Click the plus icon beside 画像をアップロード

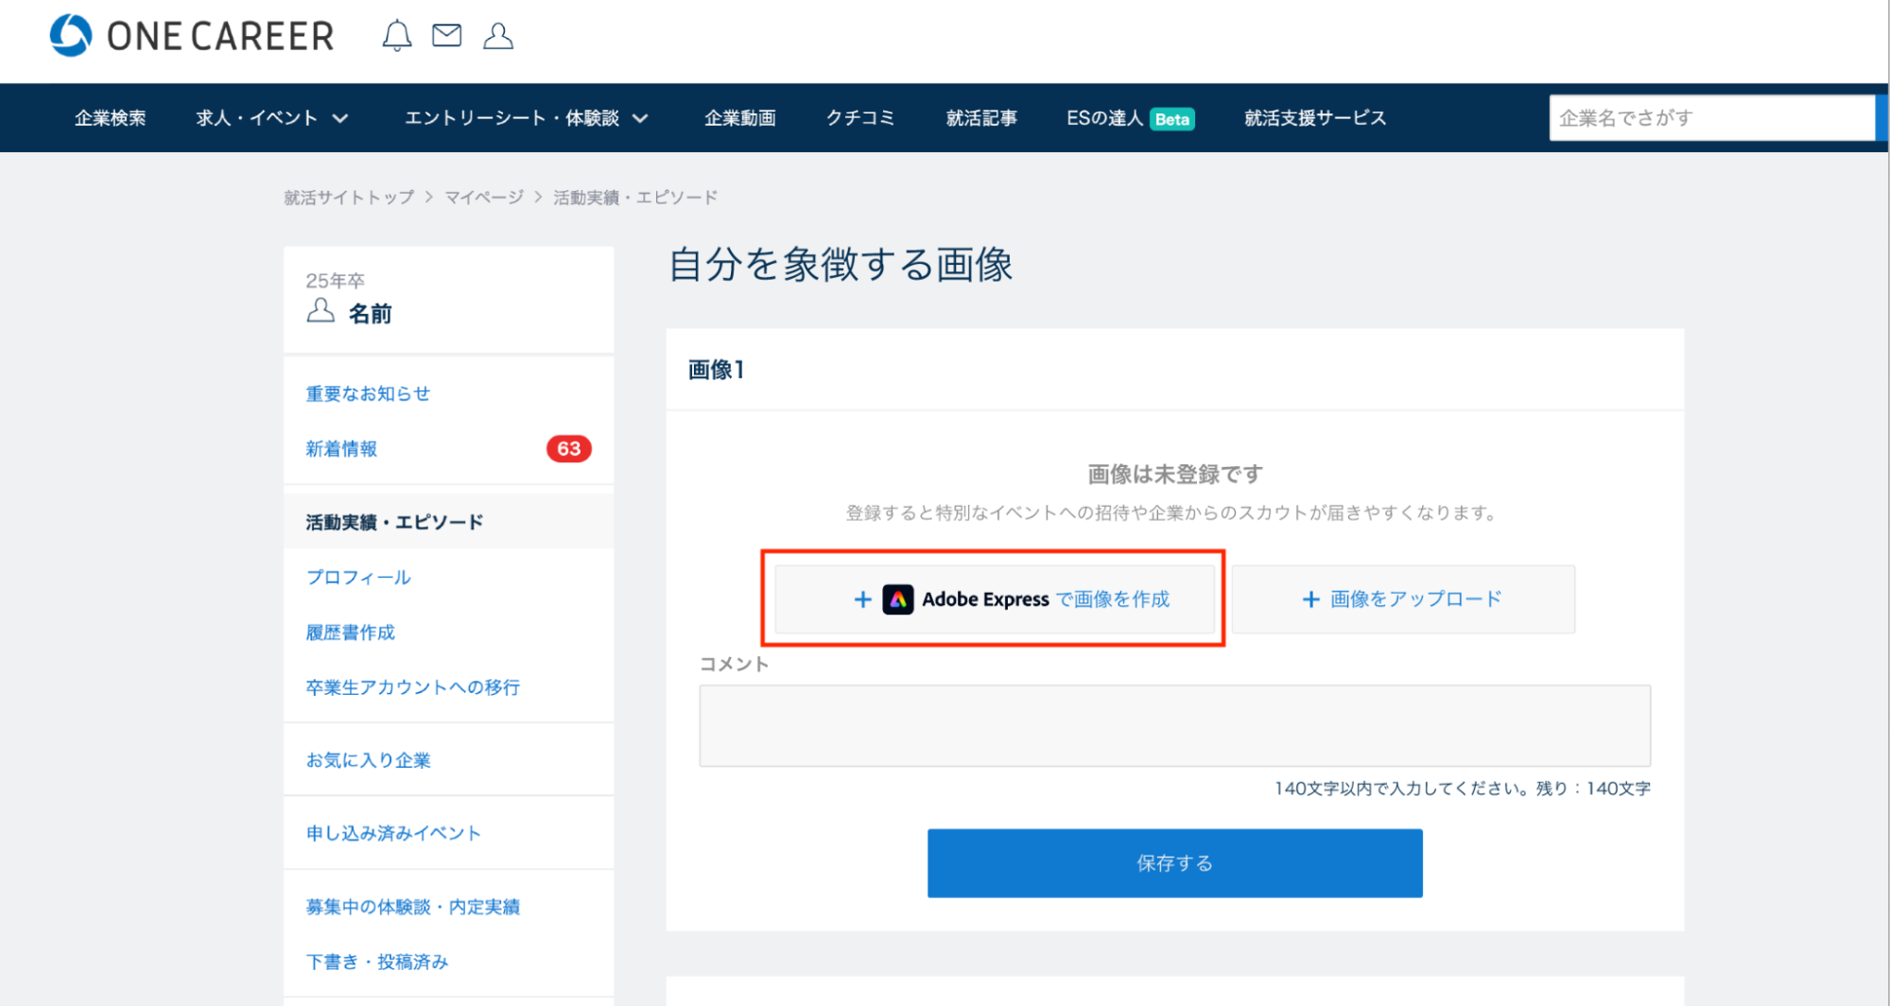coord(1310,599)
